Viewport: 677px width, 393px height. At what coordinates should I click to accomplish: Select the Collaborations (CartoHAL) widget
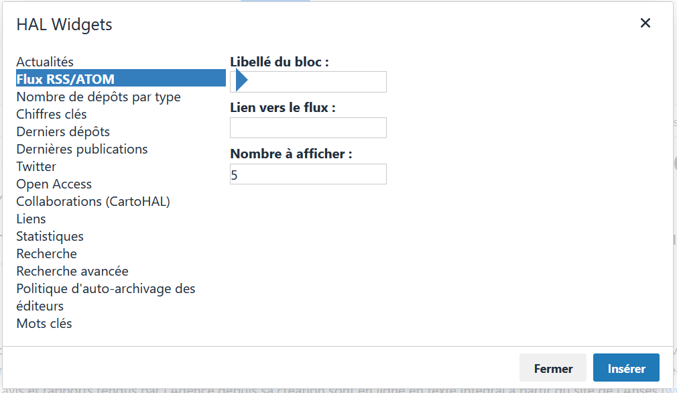(93, 201)
